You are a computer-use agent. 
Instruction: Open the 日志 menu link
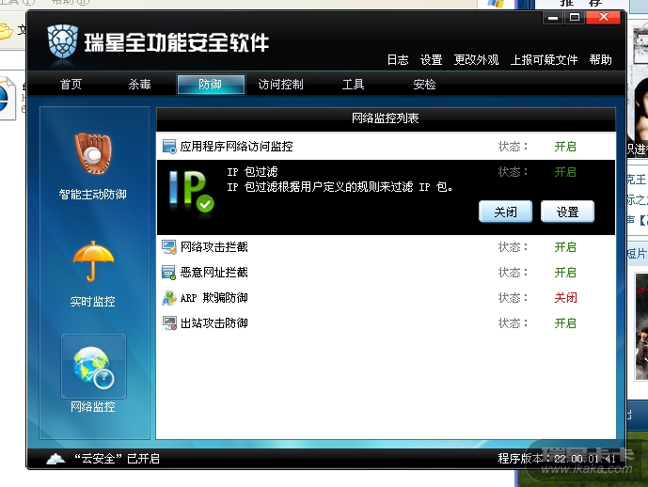pos(398,60)
